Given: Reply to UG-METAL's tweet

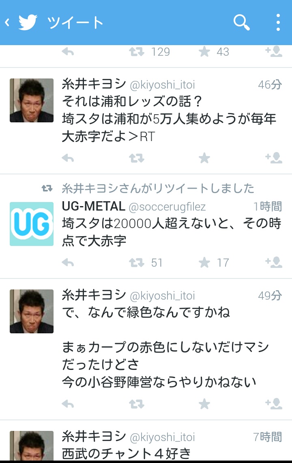Looking at the screenshot, I should point(68,263).
